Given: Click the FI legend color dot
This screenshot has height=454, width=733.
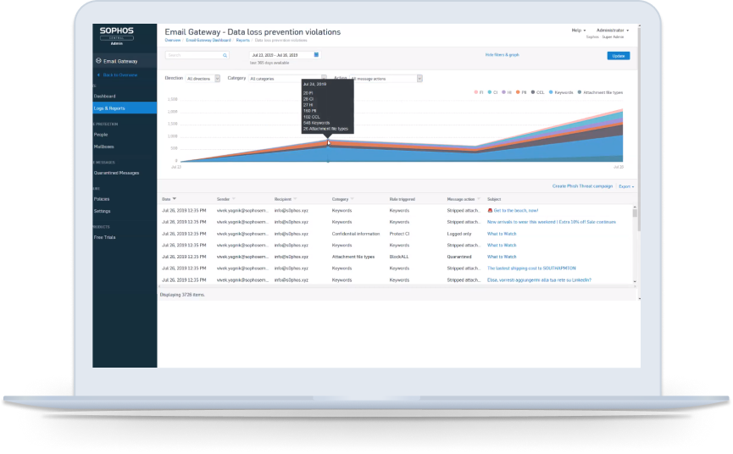Looking at the screenshot, I should tap(475, 91).
